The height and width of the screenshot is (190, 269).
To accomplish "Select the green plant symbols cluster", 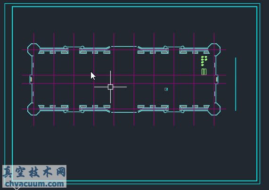I will tap(204, 61).
